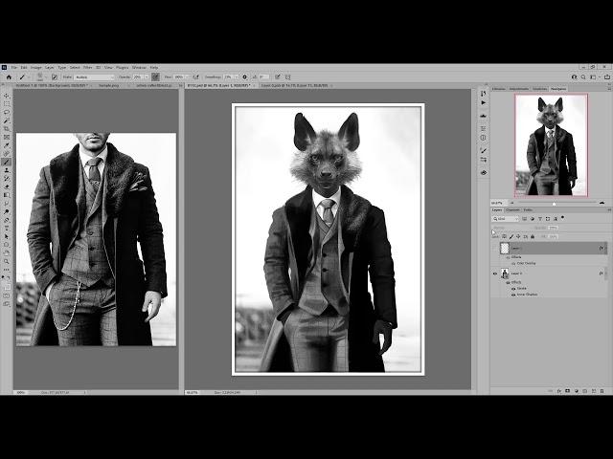Switch to the Channels tab
Image resolution: width=613 pixels, height=459 pixels.
click(x=512, y=210)
